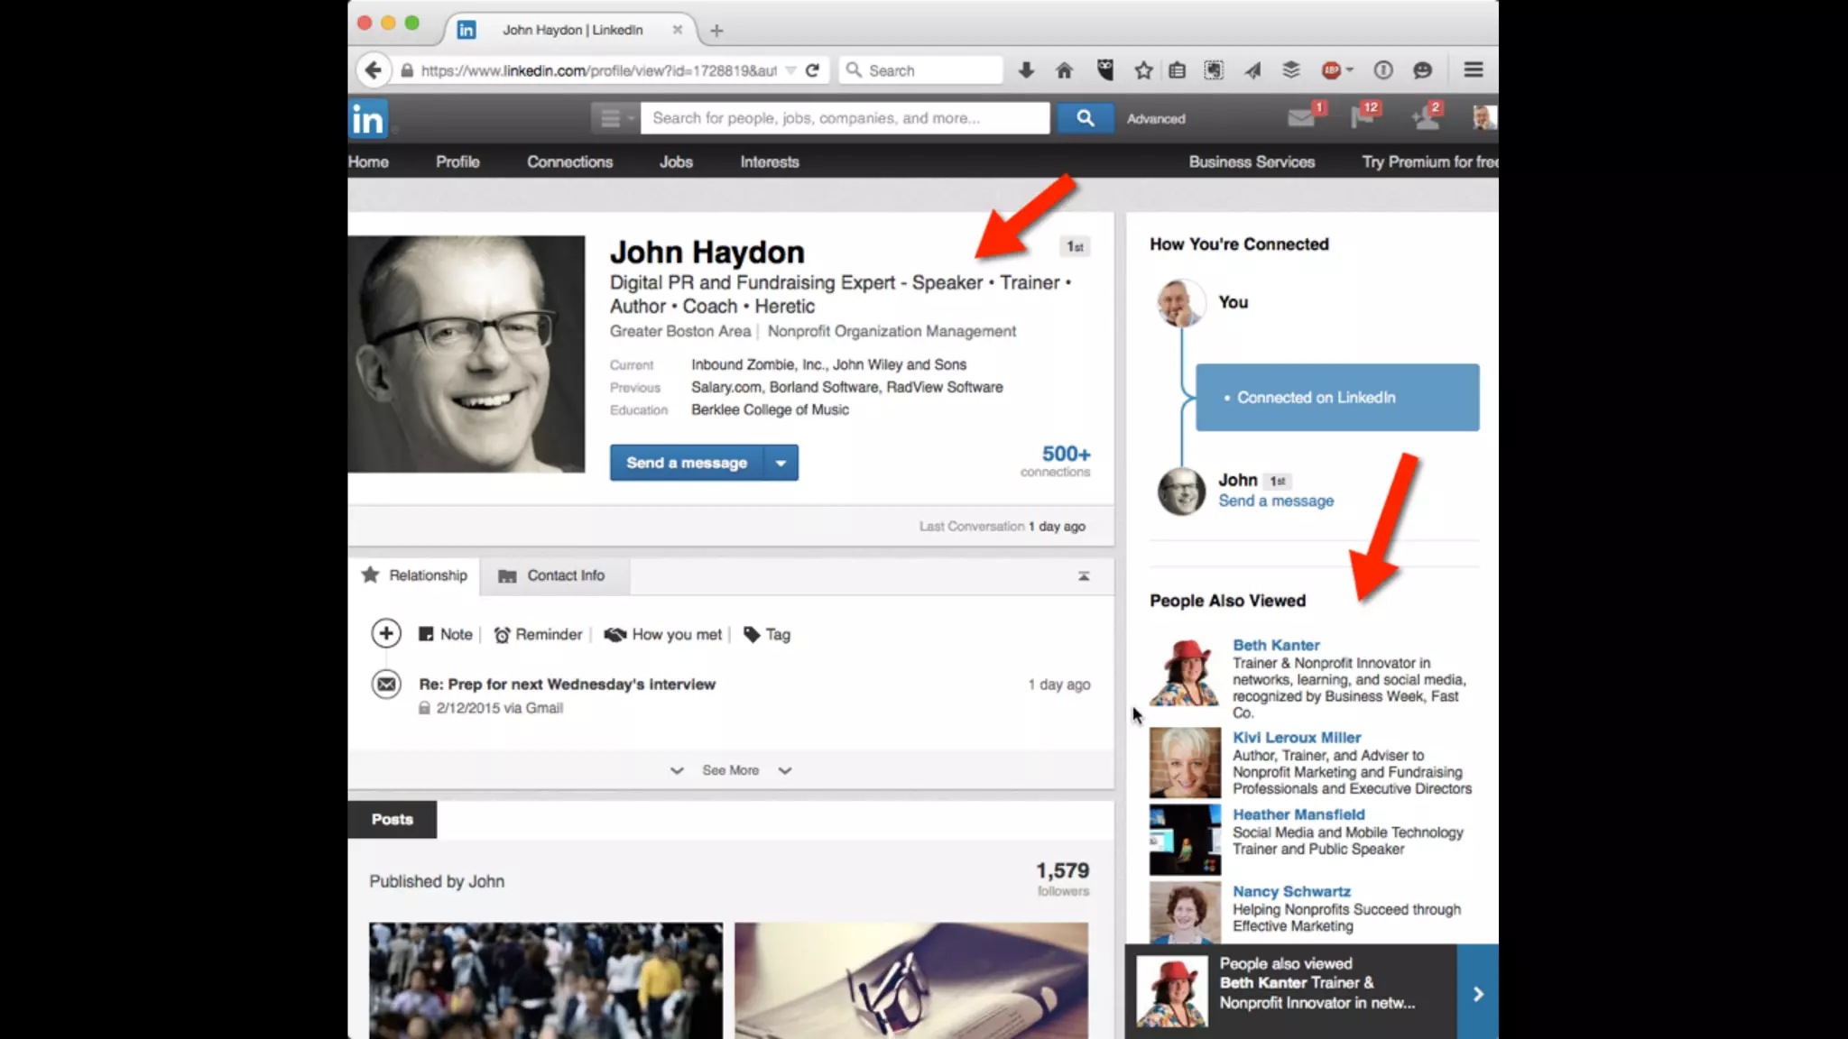Reload the page with the refresh icon
The height and width of the screenshot is (1039, 1848).
pyautogui.click(x=812, y=70)
